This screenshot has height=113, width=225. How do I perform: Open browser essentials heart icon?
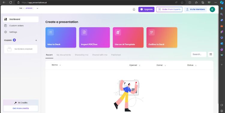[209, 2]
